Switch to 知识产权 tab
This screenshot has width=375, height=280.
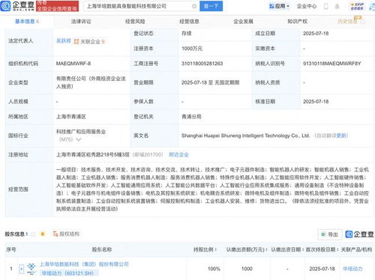pos(297,22)
